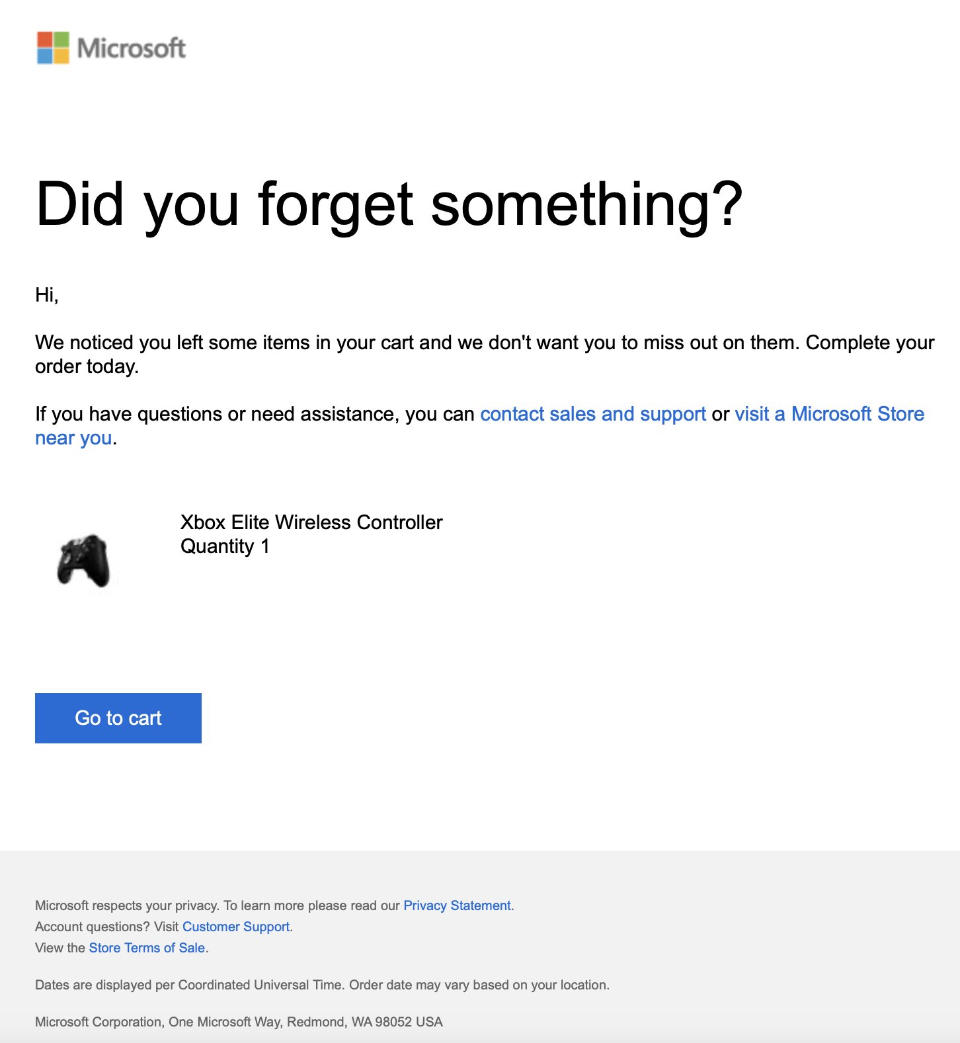
Task: Click the 'near you' link text
Action: (x=73, y=438)
